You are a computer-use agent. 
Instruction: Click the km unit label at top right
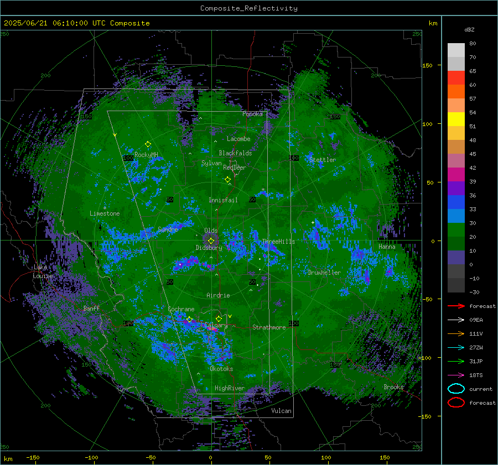(433, 23)
